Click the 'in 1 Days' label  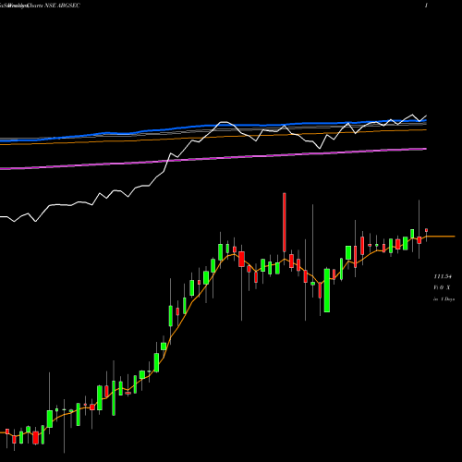pos(444,298)
